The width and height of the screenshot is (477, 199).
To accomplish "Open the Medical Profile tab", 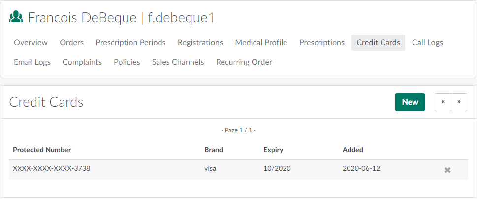I will point(261,43).
